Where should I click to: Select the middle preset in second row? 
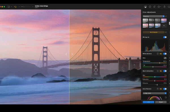coord(152,26)
